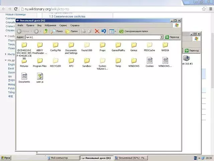The height and width of the screenshot is (161, 214).
Task: Switch to Безымянный Paint taskbar button
Action: (131, 158)
